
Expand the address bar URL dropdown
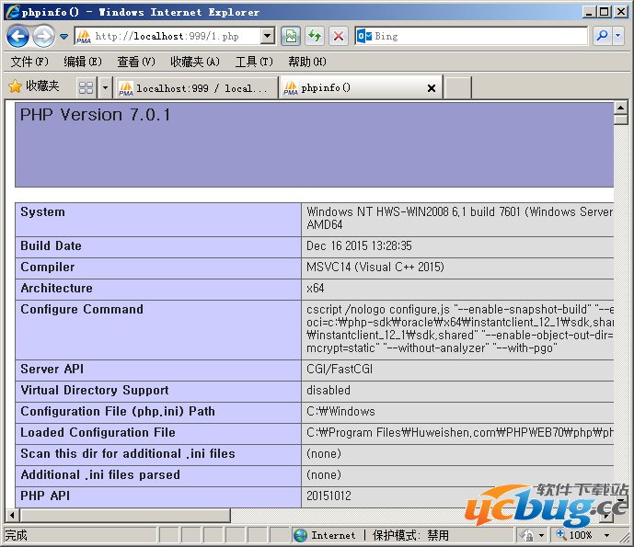pyautogui.click(x=268, y=36)
